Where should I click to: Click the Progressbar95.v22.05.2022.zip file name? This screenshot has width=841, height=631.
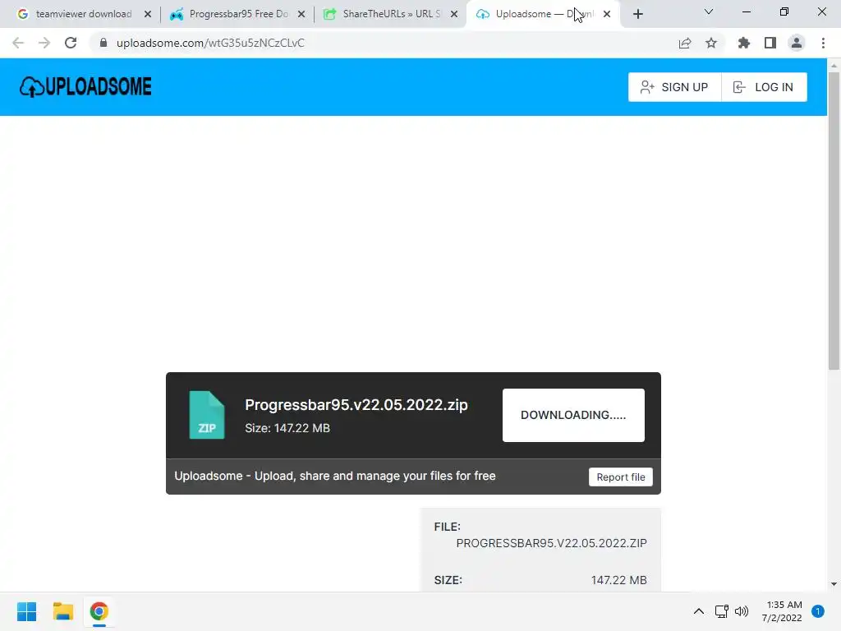[x=356, y=404]
